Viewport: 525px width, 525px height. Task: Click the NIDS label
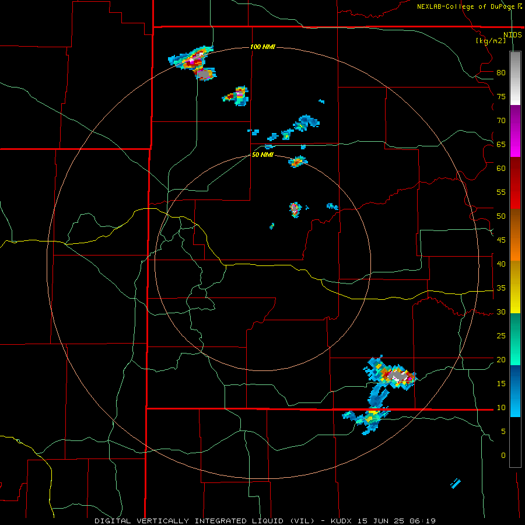(513, 34)
